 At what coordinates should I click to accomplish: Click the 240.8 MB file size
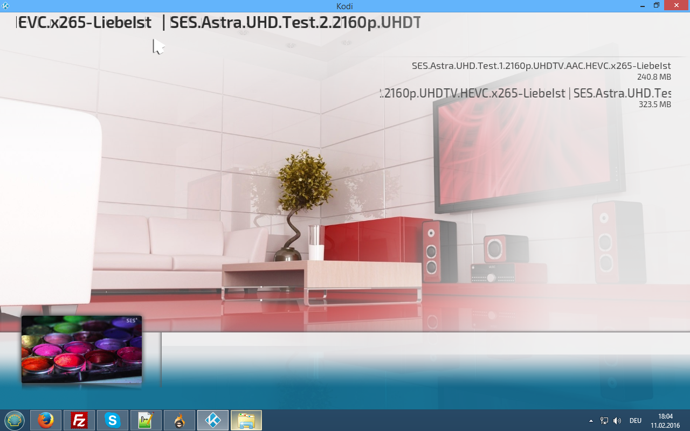[654, 77]
